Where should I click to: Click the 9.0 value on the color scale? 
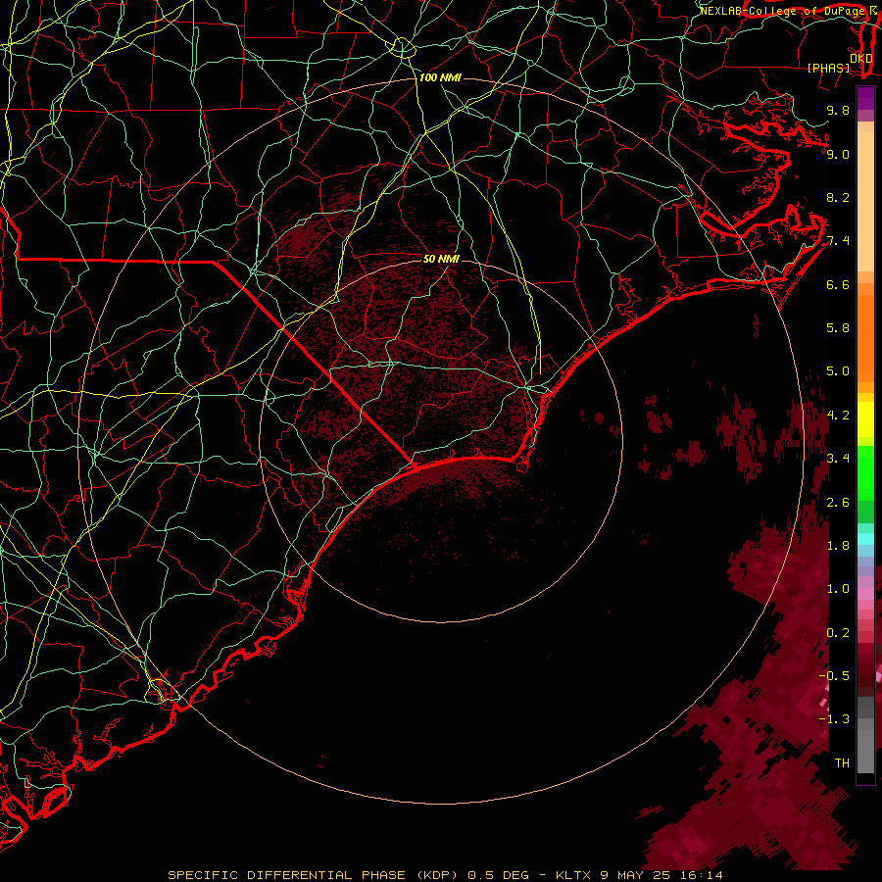(838, 154)
